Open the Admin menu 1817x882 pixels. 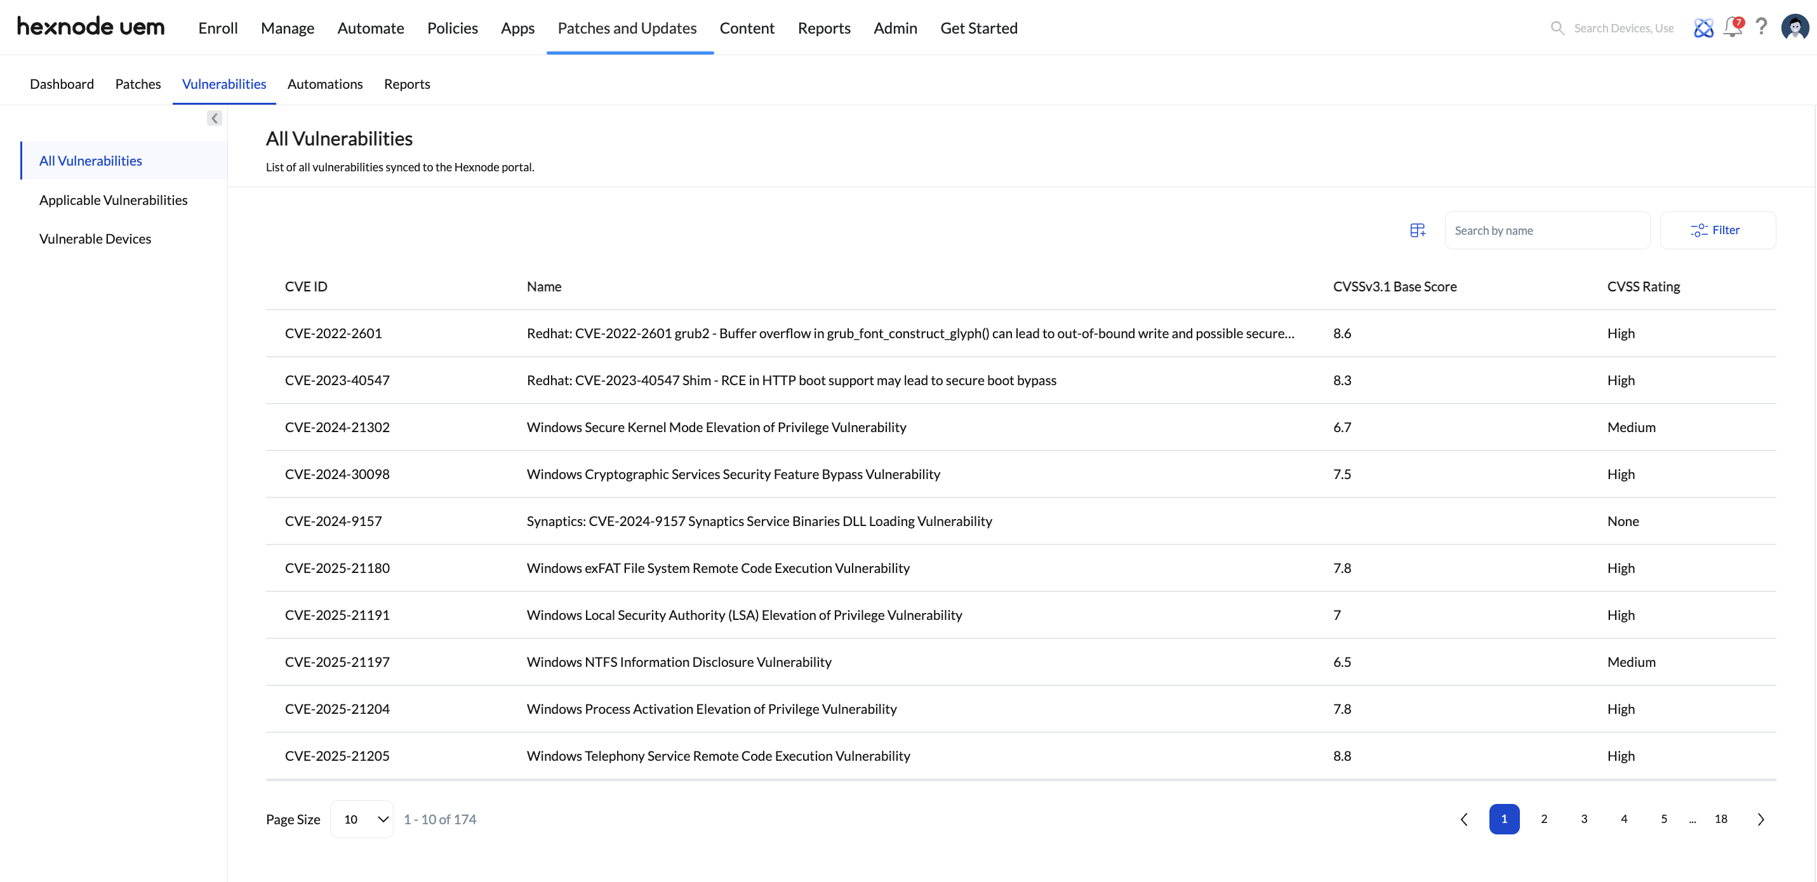pyautogui.click(x=895, y=28)
